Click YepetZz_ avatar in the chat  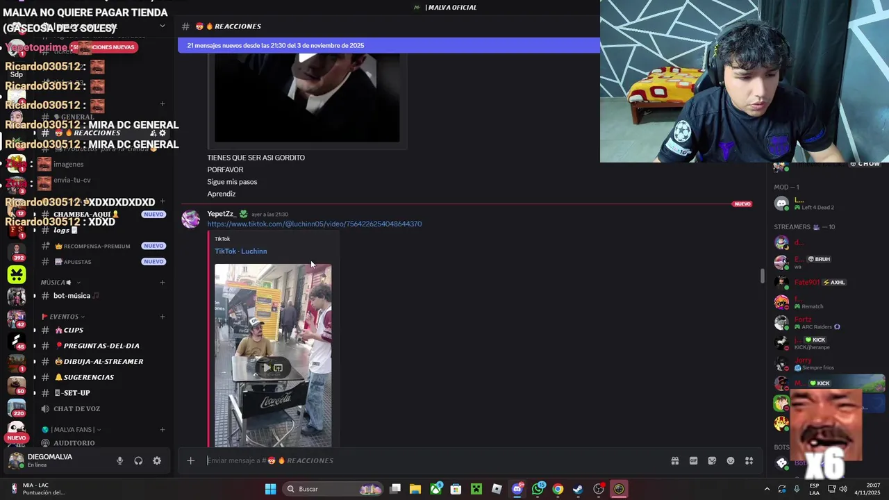click(x=190, y=219)
